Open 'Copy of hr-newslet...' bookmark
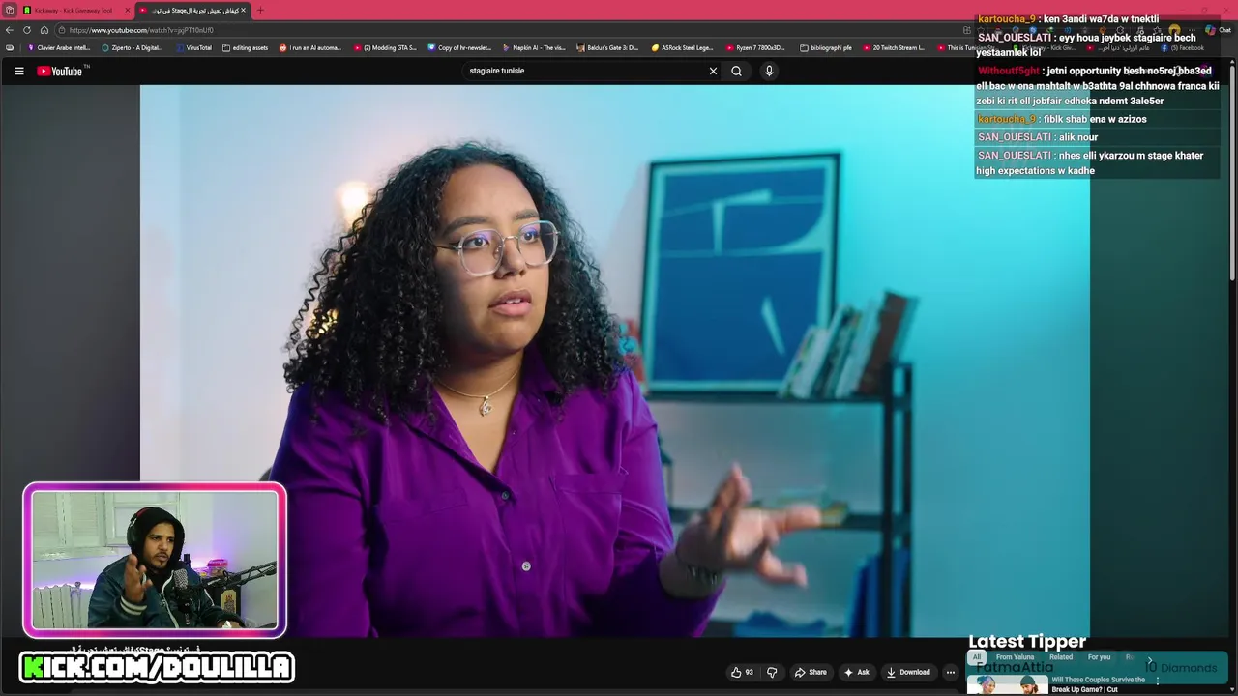Viewport: 1238px width, 696px height. (x=459, y=47)
